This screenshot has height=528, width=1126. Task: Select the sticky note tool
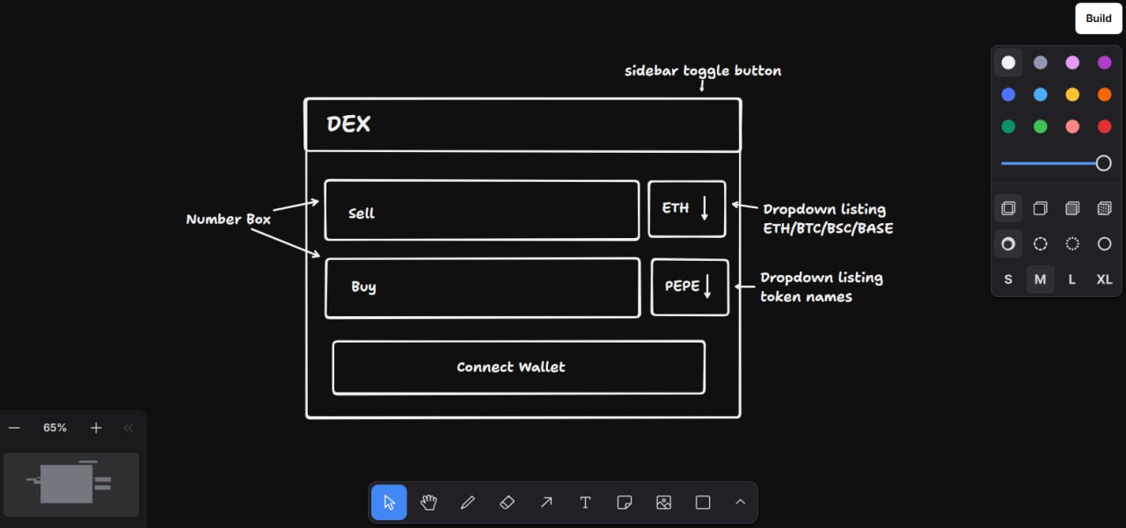[625, 503]
